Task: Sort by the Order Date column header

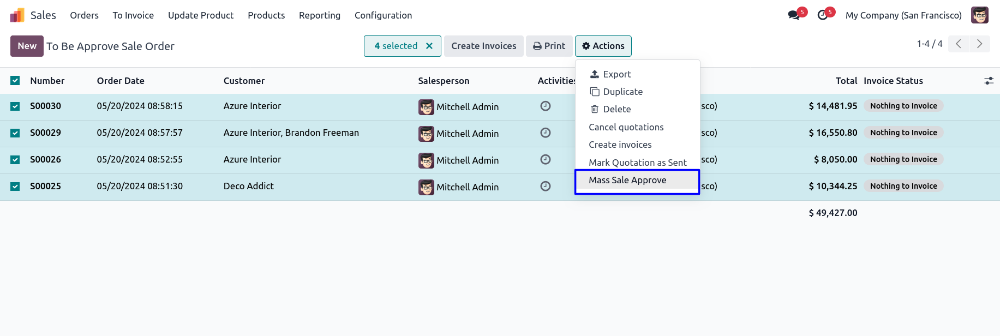Action: (x=121, y=81)
